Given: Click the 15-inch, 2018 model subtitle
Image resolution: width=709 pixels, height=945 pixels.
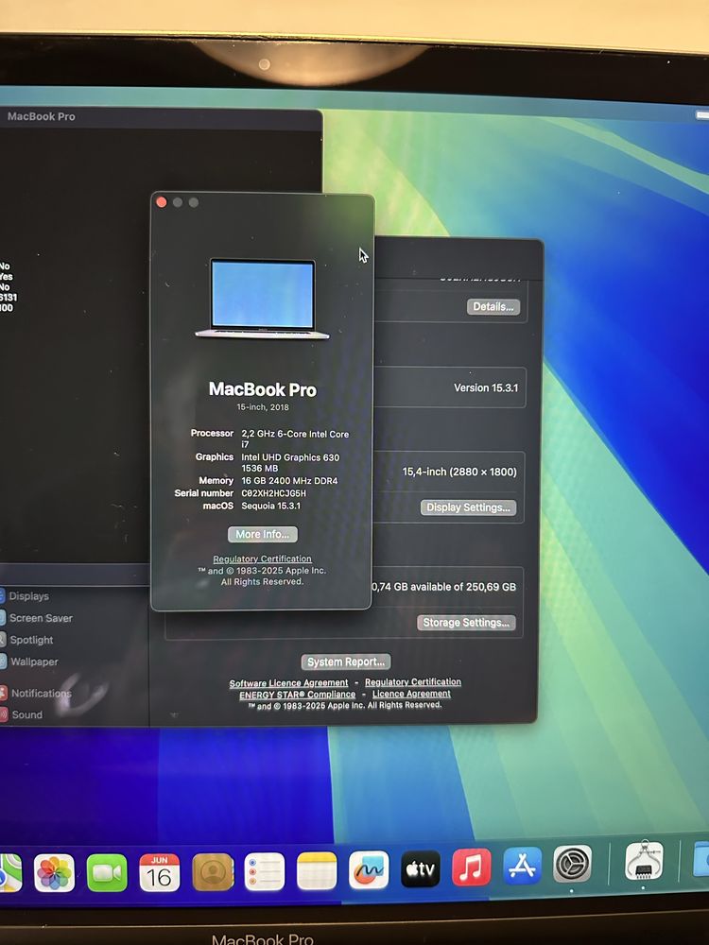Looking at the screenshot, I should click(x=262, y=407).
